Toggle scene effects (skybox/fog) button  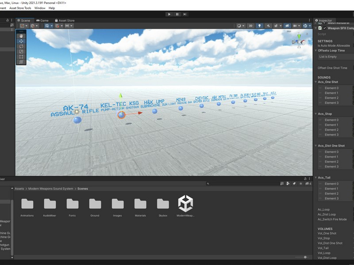pyautogui.click(x=276, y=26)
